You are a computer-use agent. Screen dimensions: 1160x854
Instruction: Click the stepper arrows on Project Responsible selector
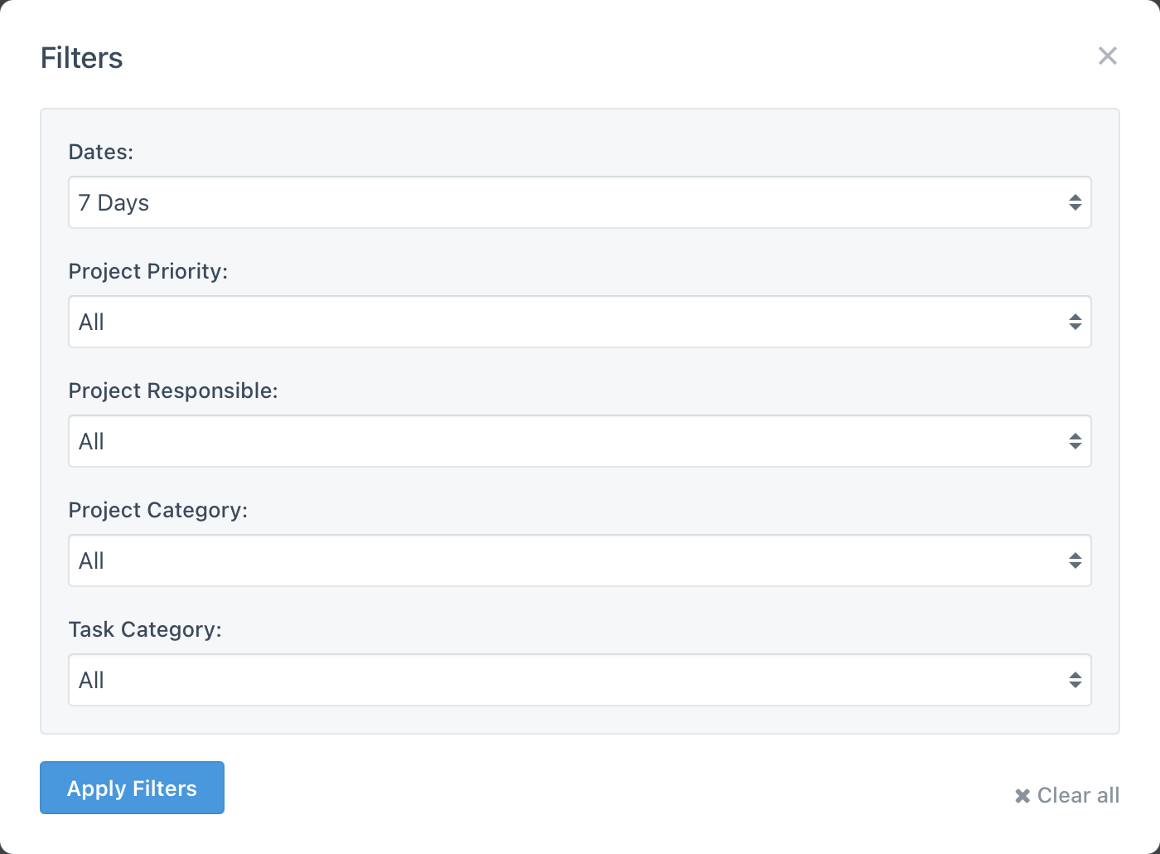(x=1075, y=441)
